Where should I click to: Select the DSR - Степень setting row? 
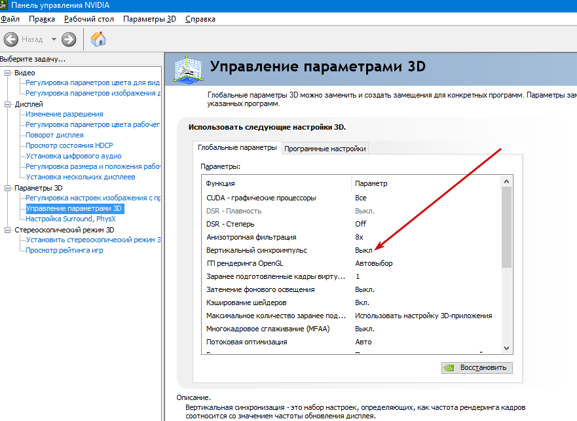pos(351,224)
